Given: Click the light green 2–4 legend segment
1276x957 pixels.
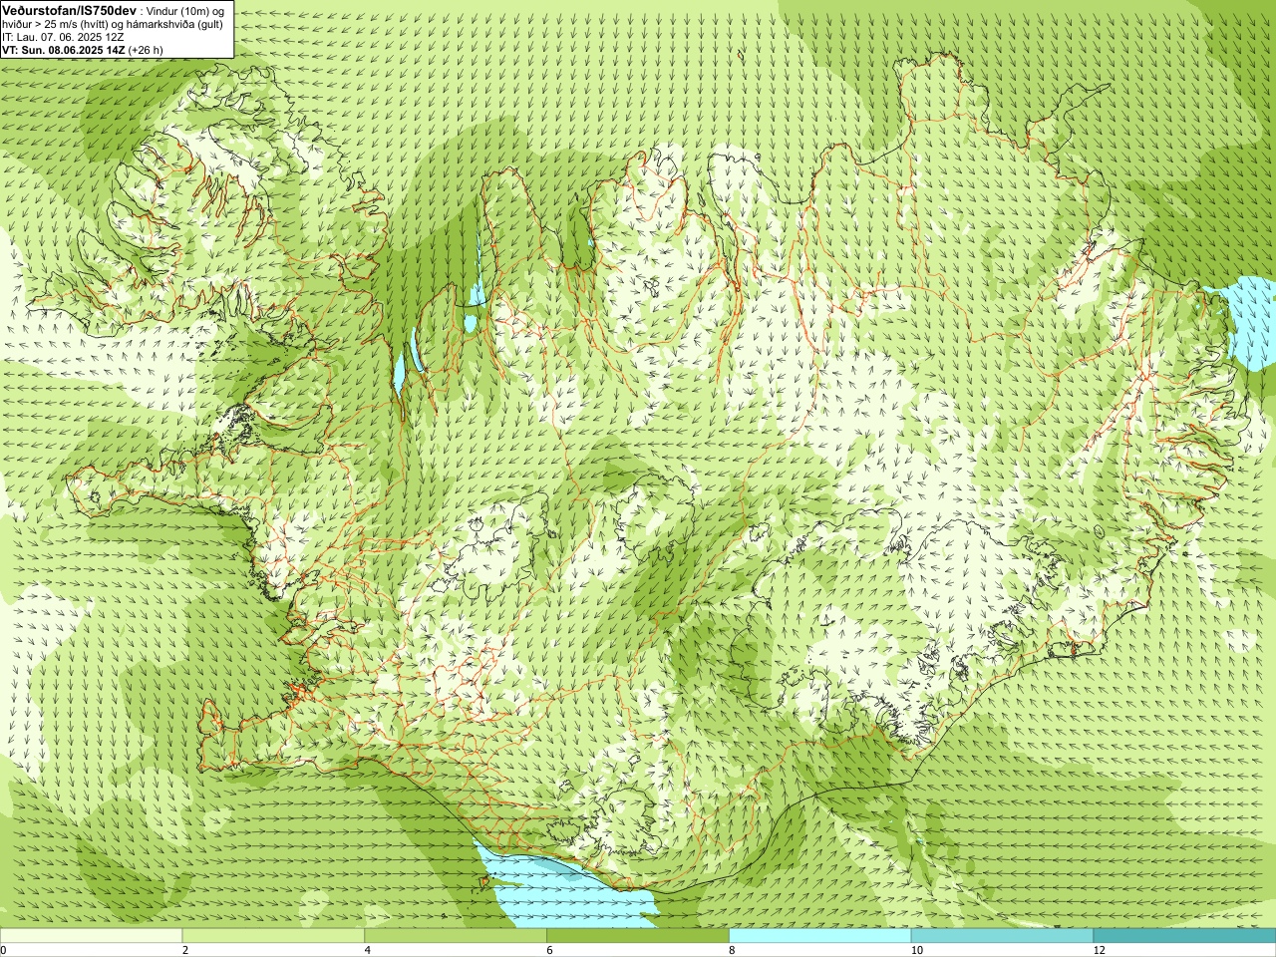Looking at the screenshot, I should point(273,936).
